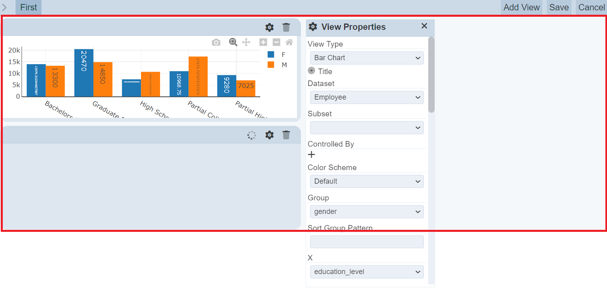Reset chart axes with home icon
607x288 pixels.
click(x=289, y=42)
